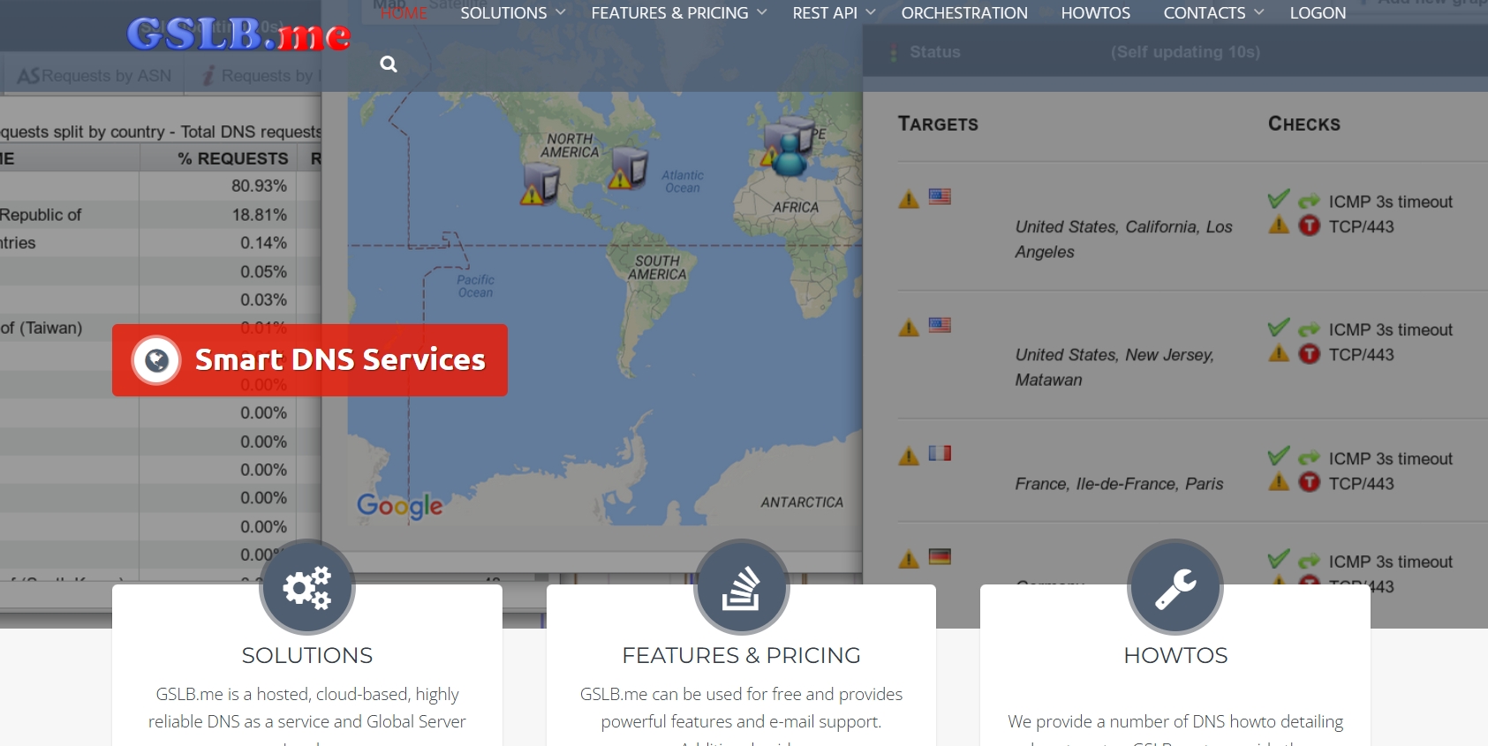The width and height of the screenshot is (1488, 746).
Task: Open the Features & Pricing dropdown
Action: click(x=678, y=13)
